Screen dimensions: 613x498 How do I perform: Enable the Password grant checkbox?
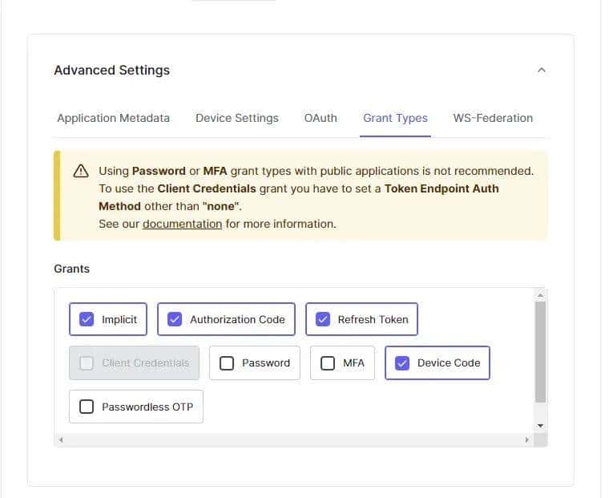coord(227,363)
